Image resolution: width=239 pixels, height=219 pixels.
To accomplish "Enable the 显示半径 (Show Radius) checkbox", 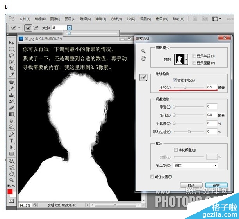I will (x=194, y=56).
